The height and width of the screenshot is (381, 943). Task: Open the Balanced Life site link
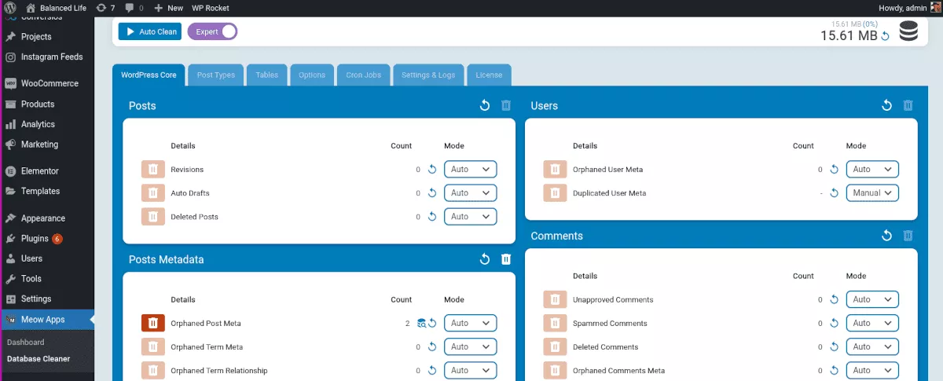[x=56, y=7]
